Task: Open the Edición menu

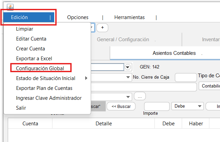Action: (19, 17)
